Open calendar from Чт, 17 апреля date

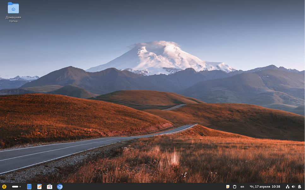pyautogui.click(x=260, y=187)
